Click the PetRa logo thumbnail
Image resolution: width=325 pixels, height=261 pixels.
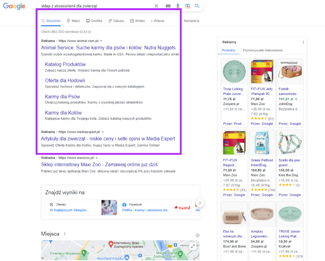point(182,207)
